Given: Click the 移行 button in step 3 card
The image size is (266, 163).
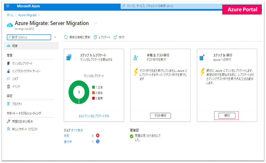Looking at the screenshot, I should [x=227, y=115].
